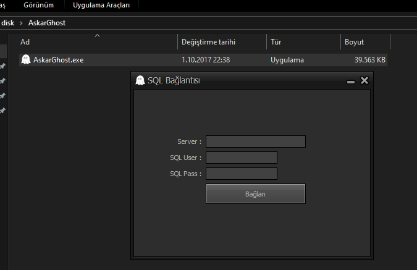Click the SQL Bağlantısı window title
Screen dimensions: 417x270
pyautogui.click(x=174, y=80)
